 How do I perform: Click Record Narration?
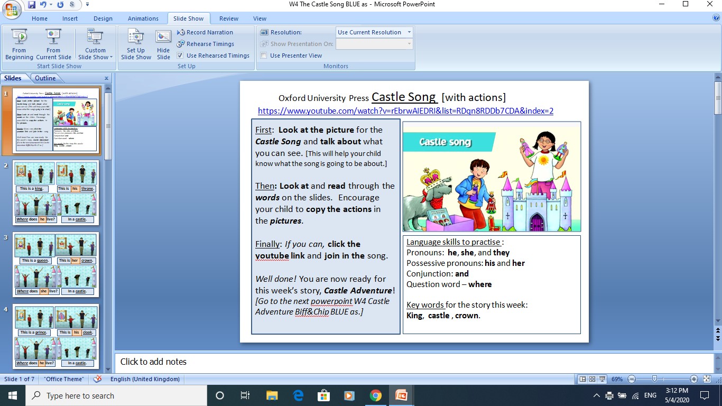click(x=205, y=32)
